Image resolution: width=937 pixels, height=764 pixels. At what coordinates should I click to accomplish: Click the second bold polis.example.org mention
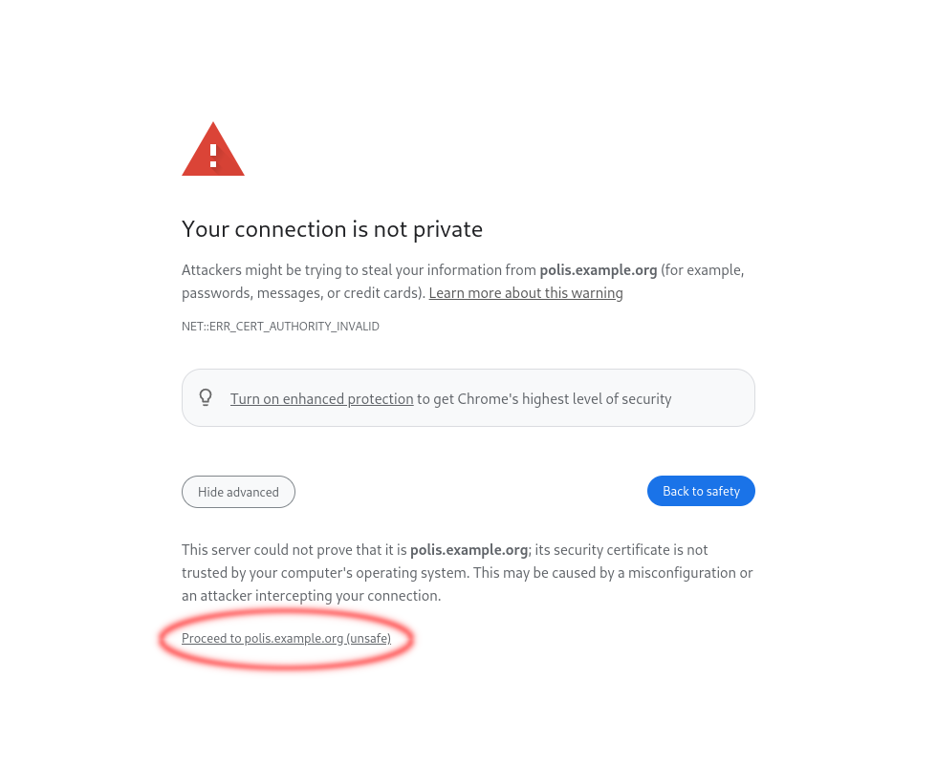(x=468, y=549)
